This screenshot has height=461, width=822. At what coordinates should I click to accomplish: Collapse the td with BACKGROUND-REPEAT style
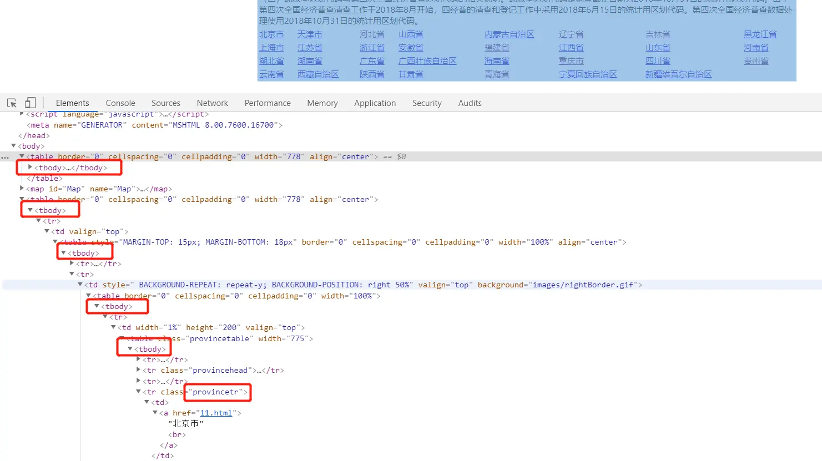click(80, 285)
